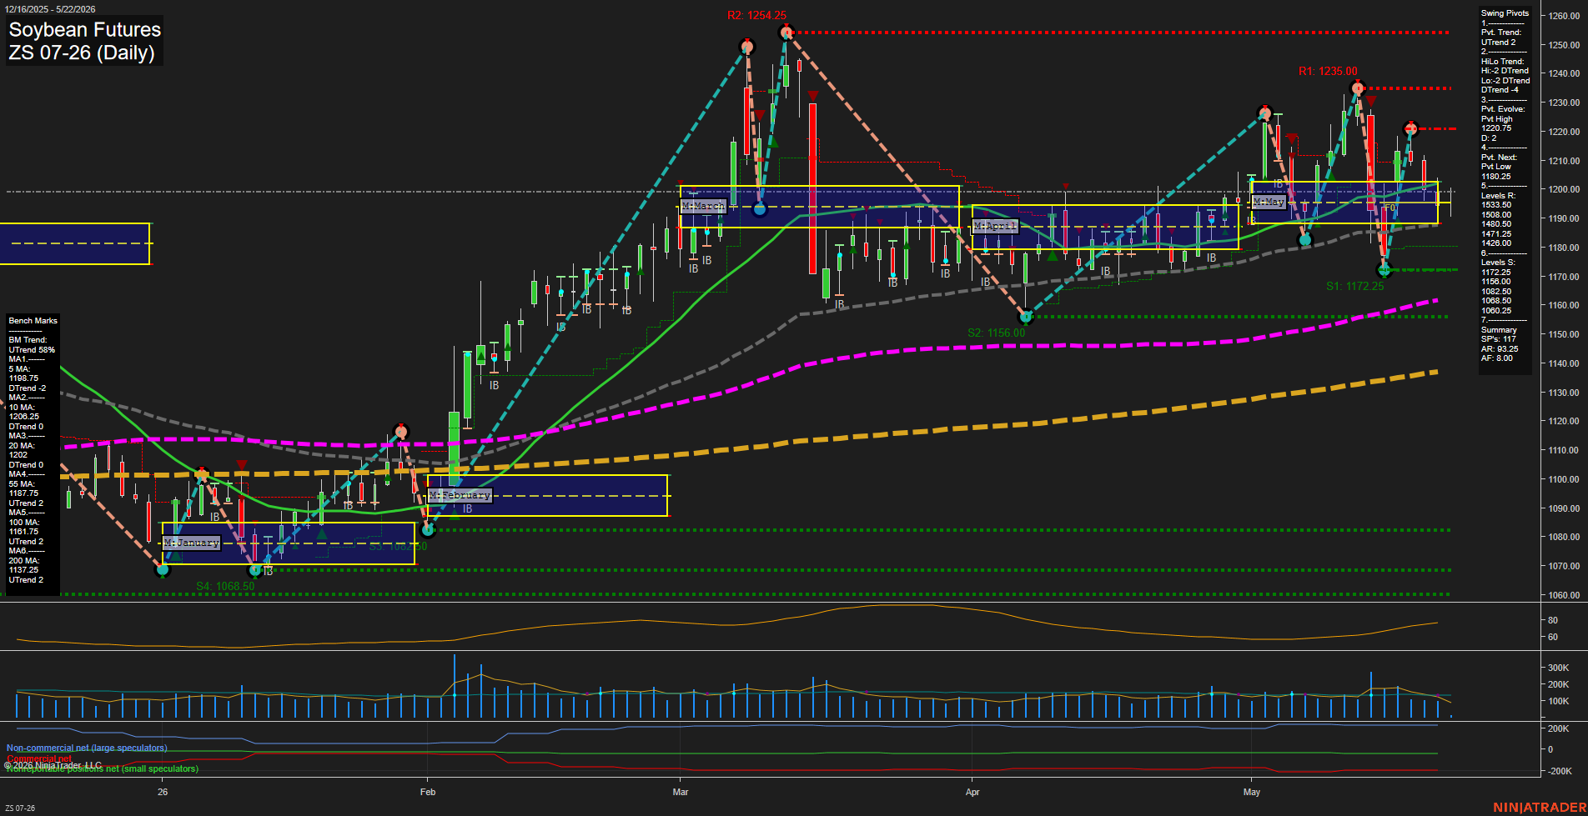Screen dimensions: 1588x816
Task: Click the R1: 1235.00 resistance label
Action: pos(1328,71)
